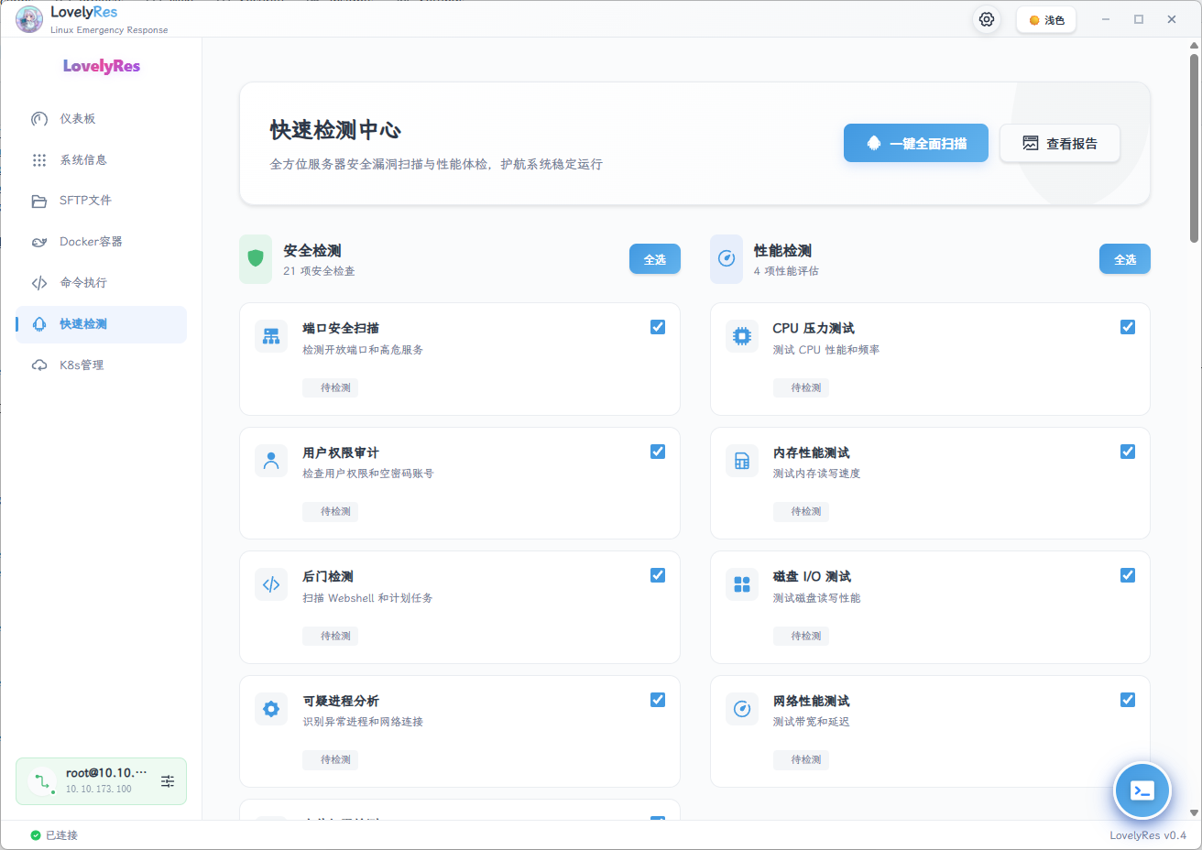The width and height of the screenshot is (1202, 850).
Task: Click the K8s管理 cloud icon
Action: pyautogui.click(x=39, y=365)
